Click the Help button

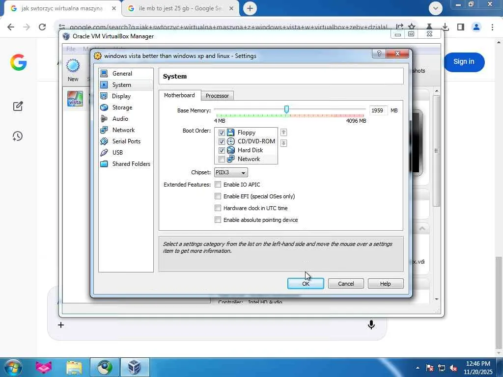[385, 284]
